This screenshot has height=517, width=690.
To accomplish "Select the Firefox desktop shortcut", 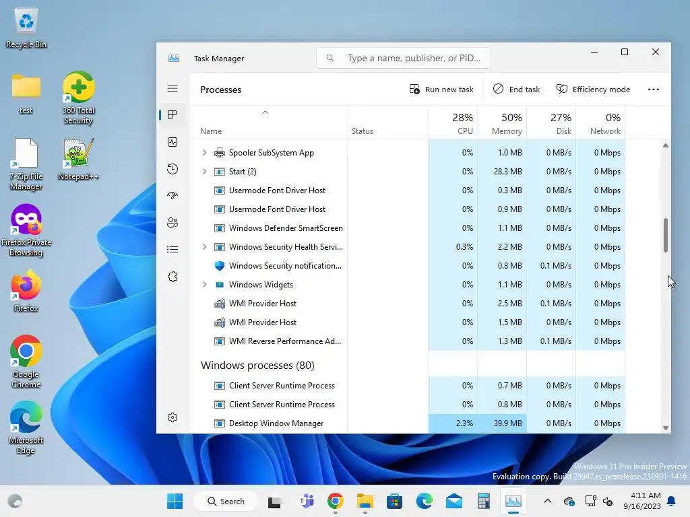I will coord(26,291).
